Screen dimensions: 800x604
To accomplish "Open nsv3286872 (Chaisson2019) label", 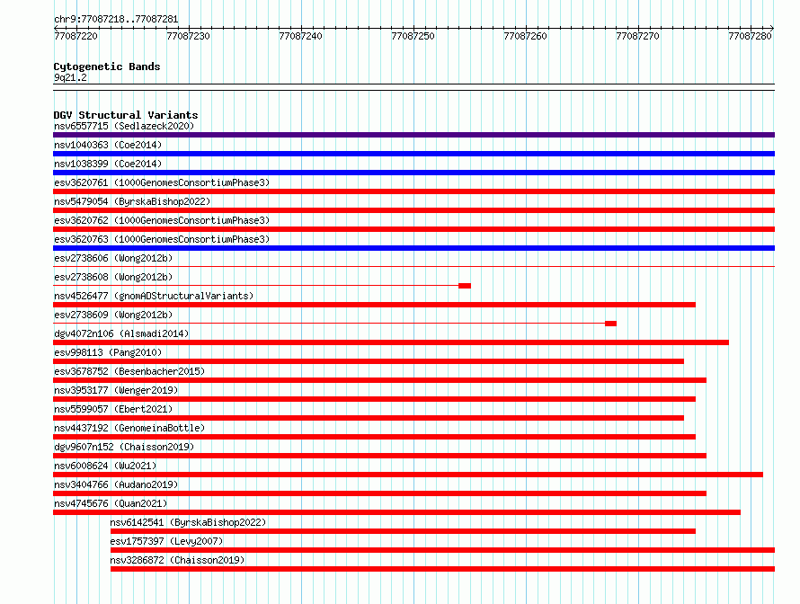I will point(178,560).
